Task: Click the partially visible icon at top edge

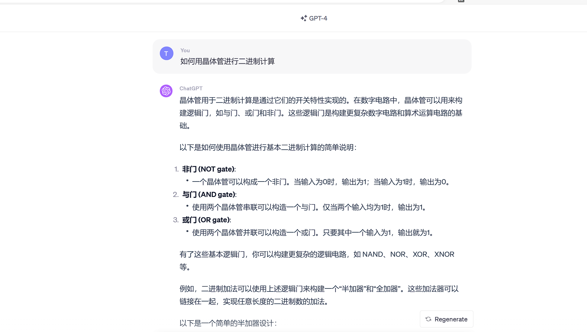Action: pyautogui.click(x=461, y=1)
